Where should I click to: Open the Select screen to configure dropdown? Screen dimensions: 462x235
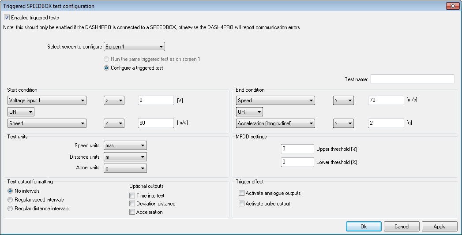click(x=134, y=47)
